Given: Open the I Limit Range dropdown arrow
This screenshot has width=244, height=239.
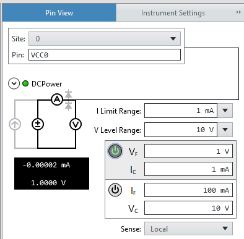Looking at the screenshot, I should click(x=225, y=111).
